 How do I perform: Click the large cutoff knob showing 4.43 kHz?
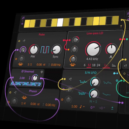coord(93,49)
